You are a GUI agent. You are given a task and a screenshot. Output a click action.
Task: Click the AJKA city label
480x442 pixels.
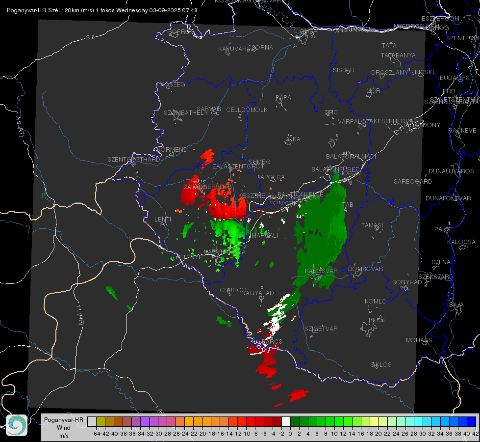click(293, 139)
